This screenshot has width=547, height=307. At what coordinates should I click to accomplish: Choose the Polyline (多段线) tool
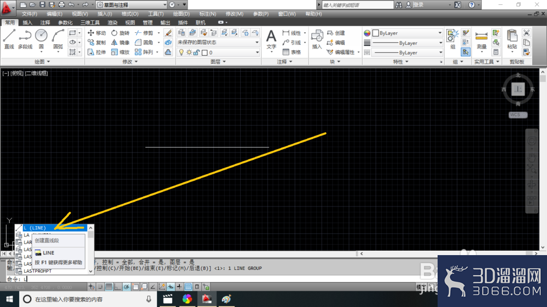pyautogui.click(x=25, y=39)
